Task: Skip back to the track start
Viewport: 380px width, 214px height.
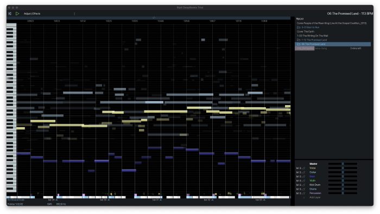Action: pyautogui.click(x=10, y=14)
